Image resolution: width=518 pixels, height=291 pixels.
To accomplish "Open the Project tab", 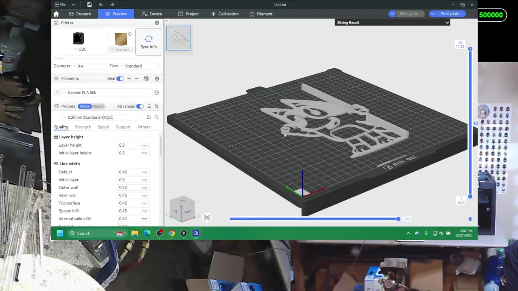I will (189, 14).
